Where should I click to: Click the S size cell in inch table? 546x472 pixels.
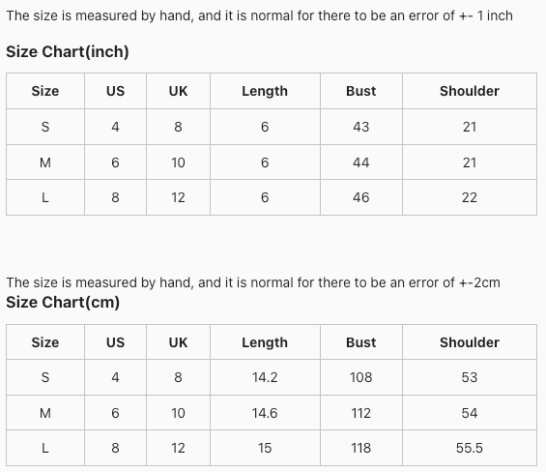pos(45,127)
